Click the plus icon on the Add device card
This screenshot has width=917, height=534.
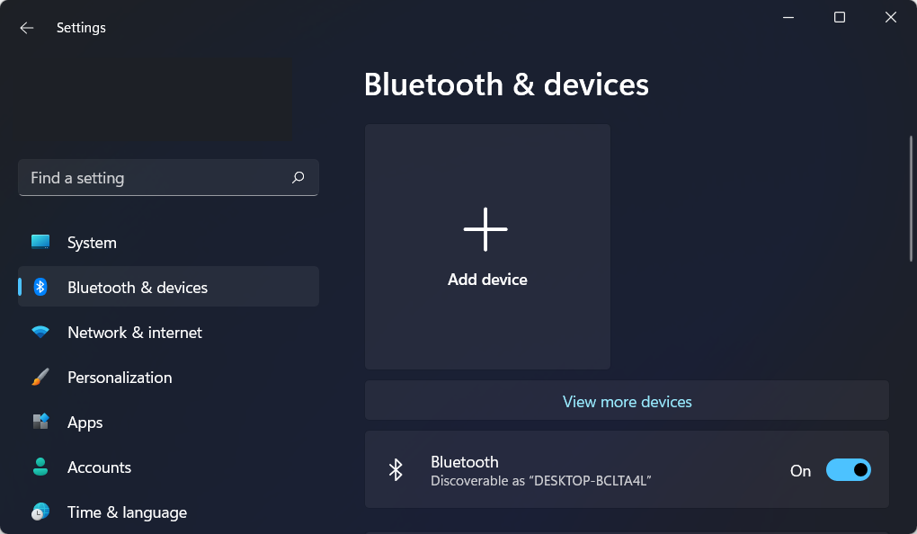pos(486,228)
